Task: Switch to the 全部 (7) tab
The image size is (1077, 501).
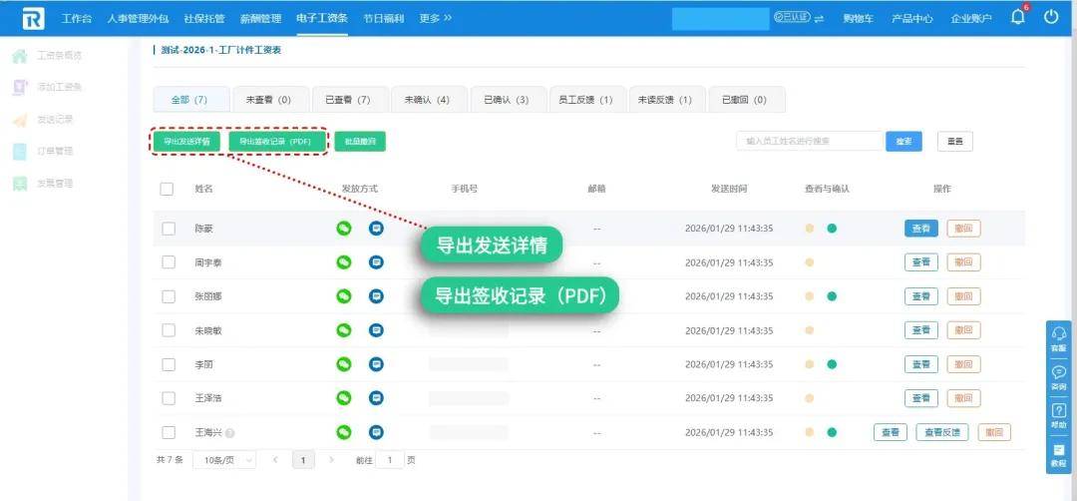Action: coord(189,100)
